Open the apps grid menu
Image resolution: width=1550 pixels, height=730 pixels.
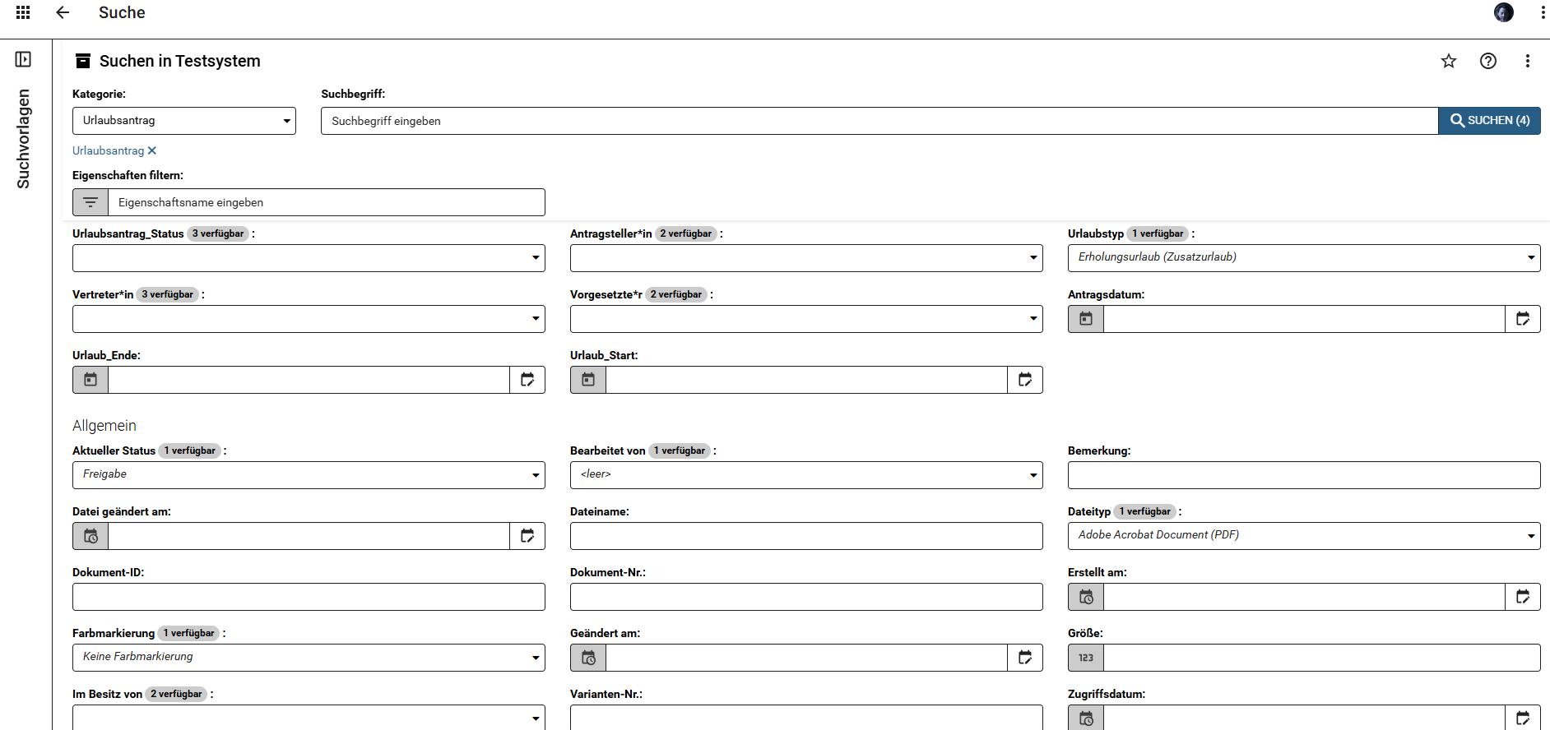coord(23,12)
